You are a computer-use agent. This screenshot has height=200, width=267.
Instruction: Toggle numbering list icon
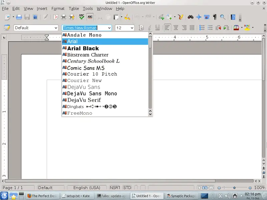click(202, 28)
